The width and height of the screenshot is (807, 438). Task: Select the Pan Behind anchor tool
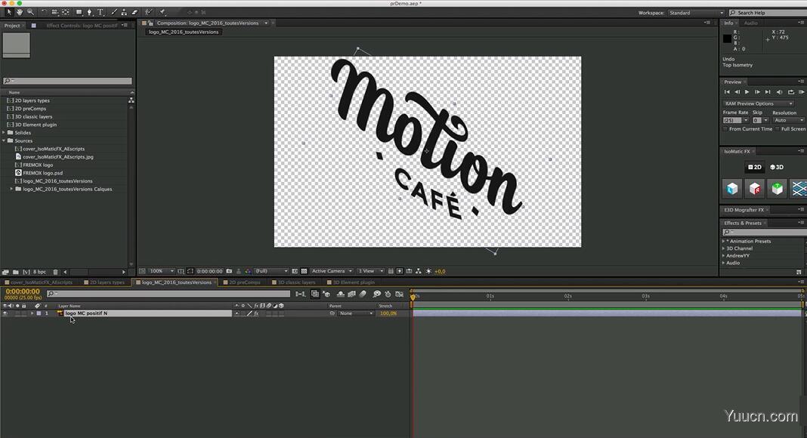(x=66, y=12)
